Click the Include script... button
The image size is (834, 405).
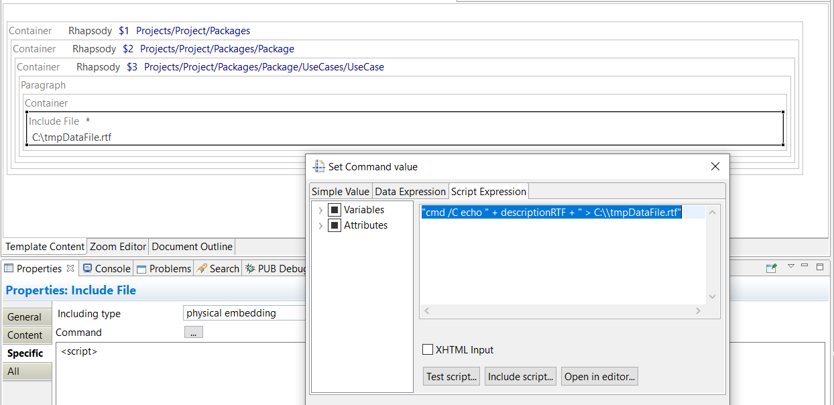click(x=521, y=376)
